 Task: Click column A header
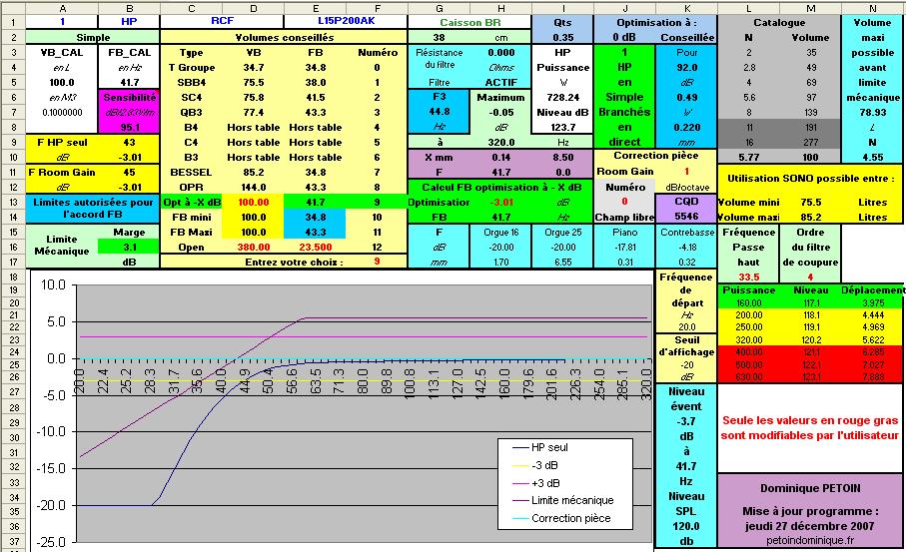pos(62,8)
